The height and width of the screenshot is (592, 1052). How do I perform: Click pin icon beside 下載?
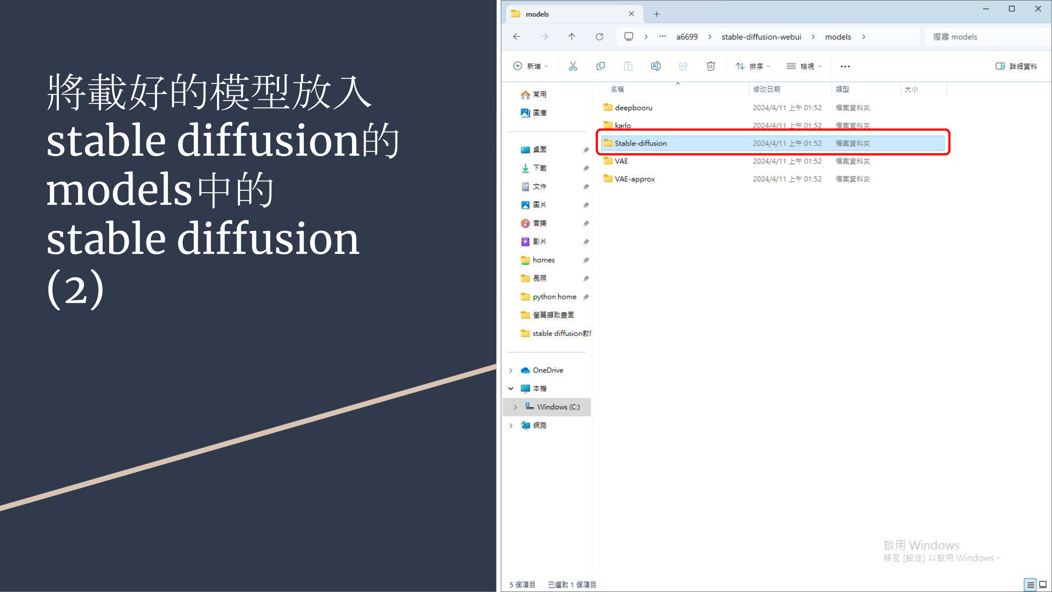click(x=586, y=168)
